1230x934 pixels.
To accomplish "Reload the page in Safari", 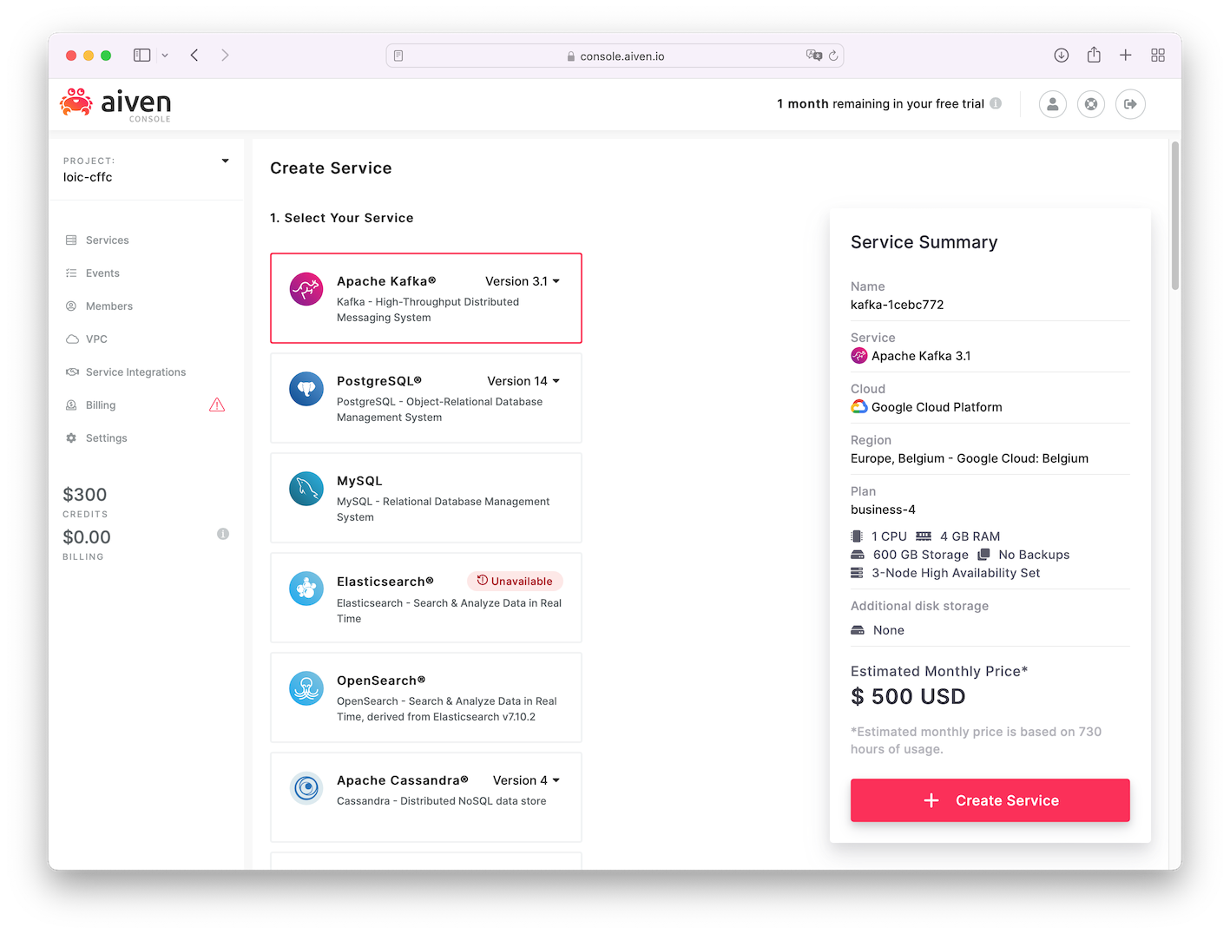I will coord(833,56).
